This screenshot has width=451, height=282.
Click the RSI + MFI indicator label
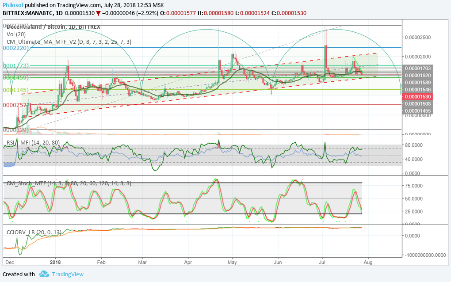[x=33, y=143]
